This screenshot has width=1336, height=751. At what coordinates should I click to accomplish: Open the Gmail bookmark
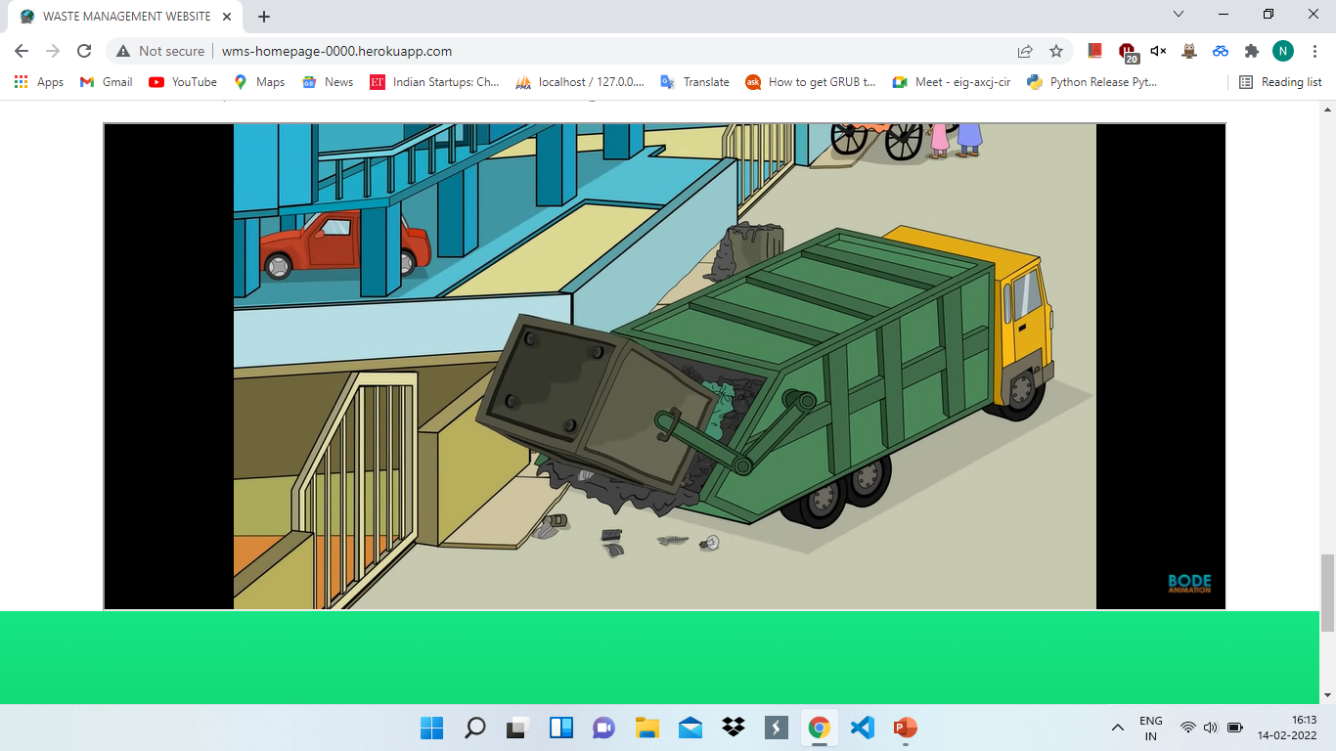tap(107, 82)
